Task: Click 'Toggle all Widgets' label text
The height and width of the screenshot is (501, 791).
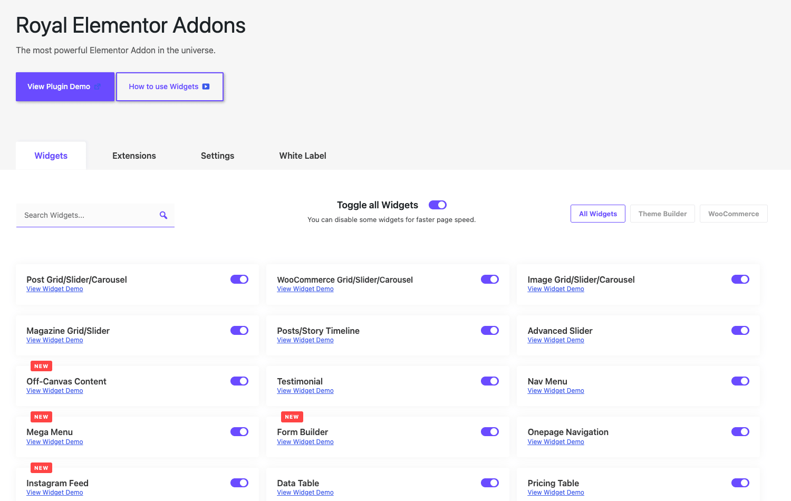Action: (378, 205)
